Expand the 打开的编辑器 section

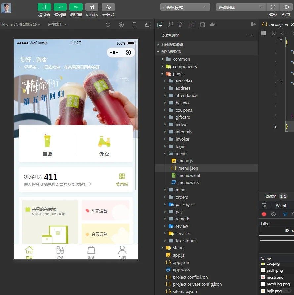(x=206, y=45)
